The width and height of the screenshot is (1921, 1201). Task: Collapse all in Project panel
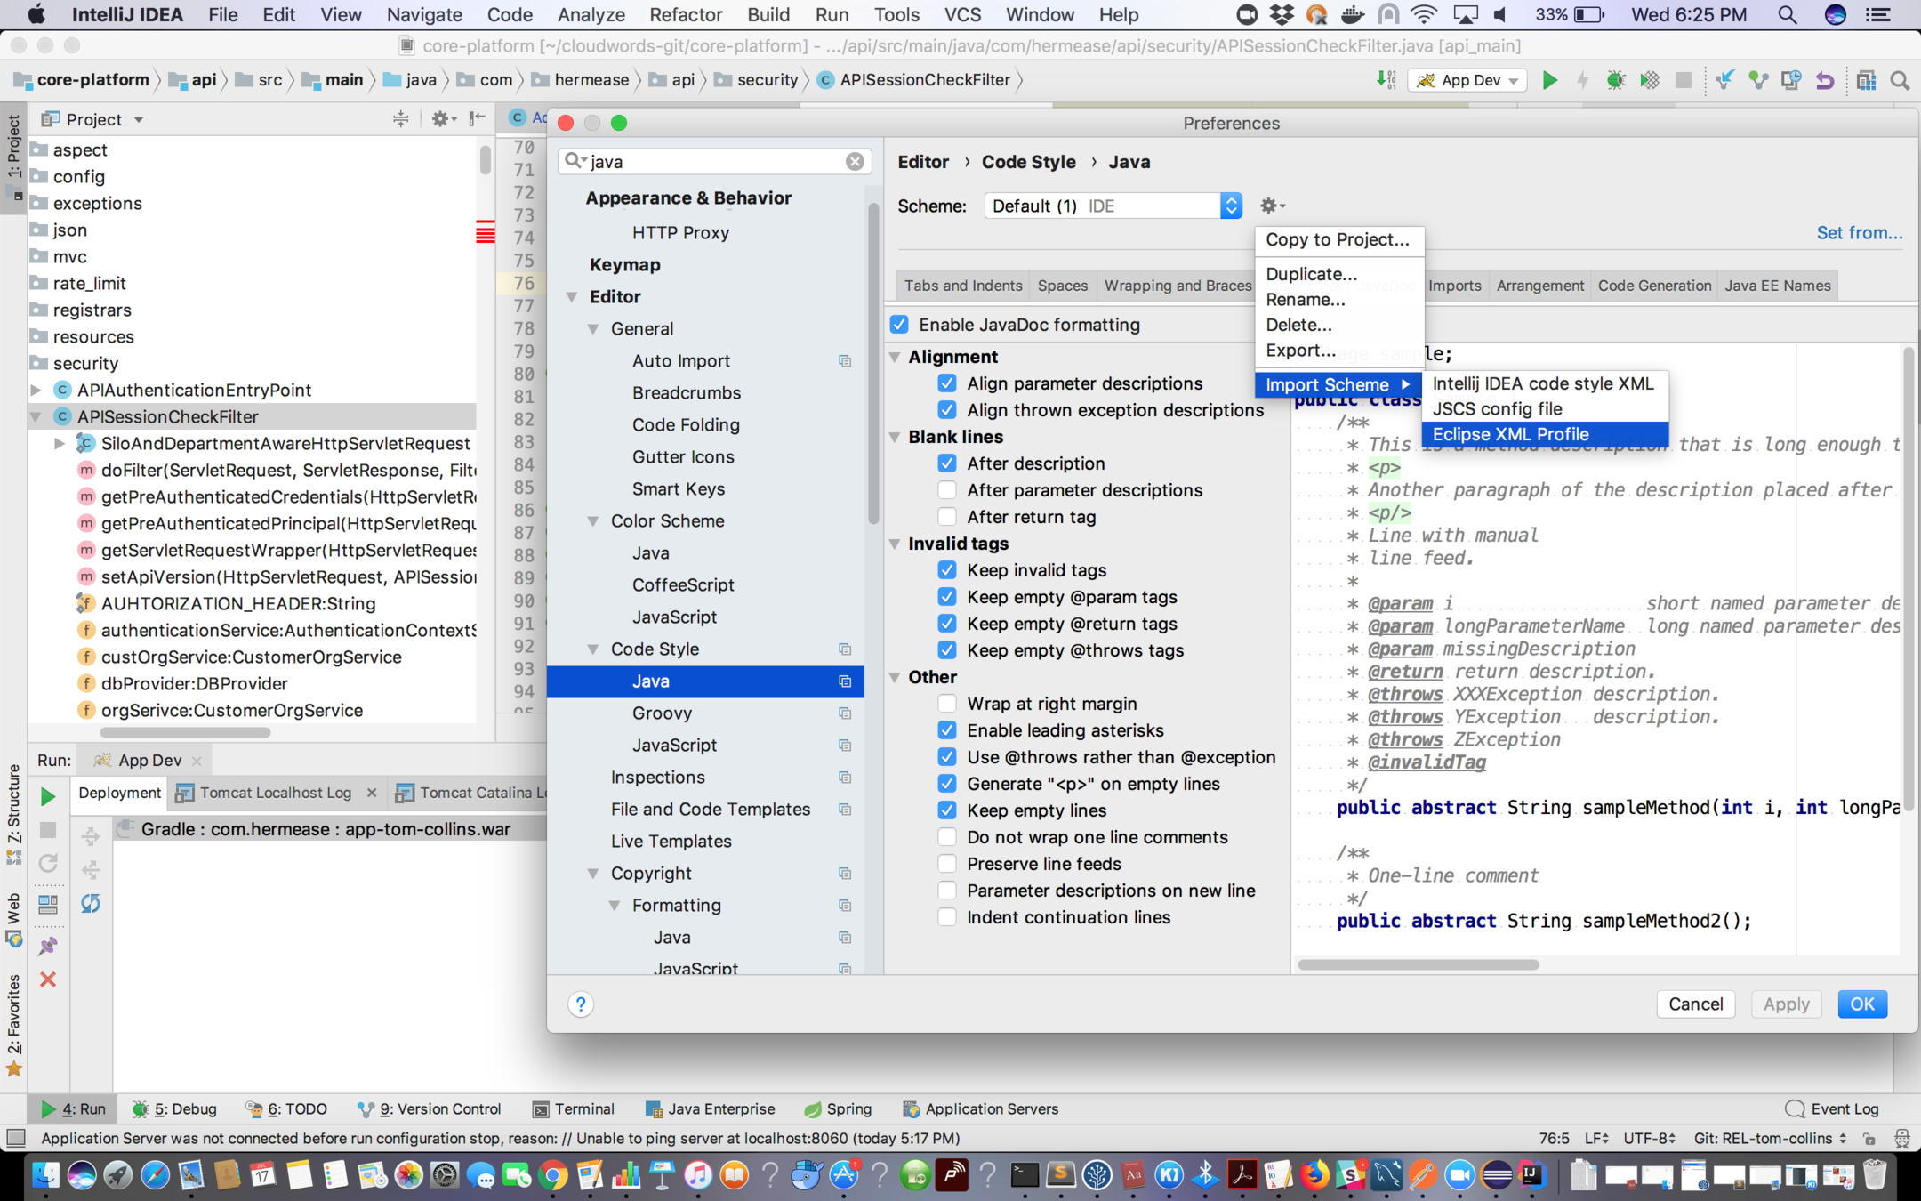click(x=400, y=118)
